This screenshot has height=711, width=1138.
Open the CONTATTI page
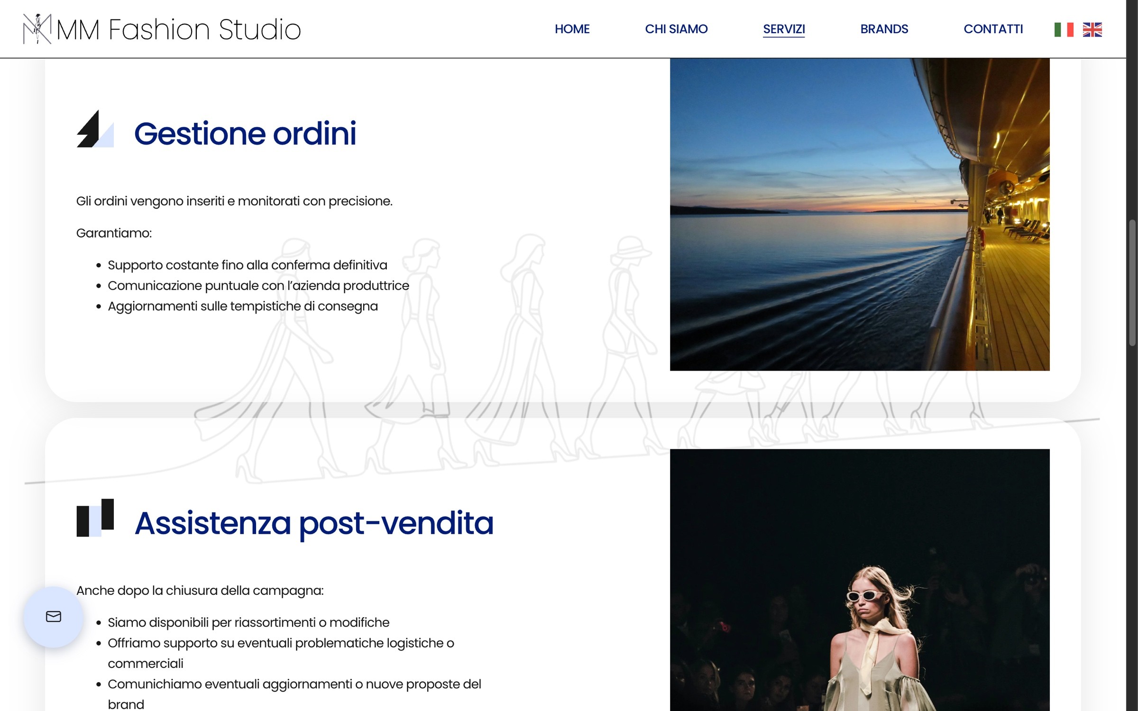click(993, 29)
